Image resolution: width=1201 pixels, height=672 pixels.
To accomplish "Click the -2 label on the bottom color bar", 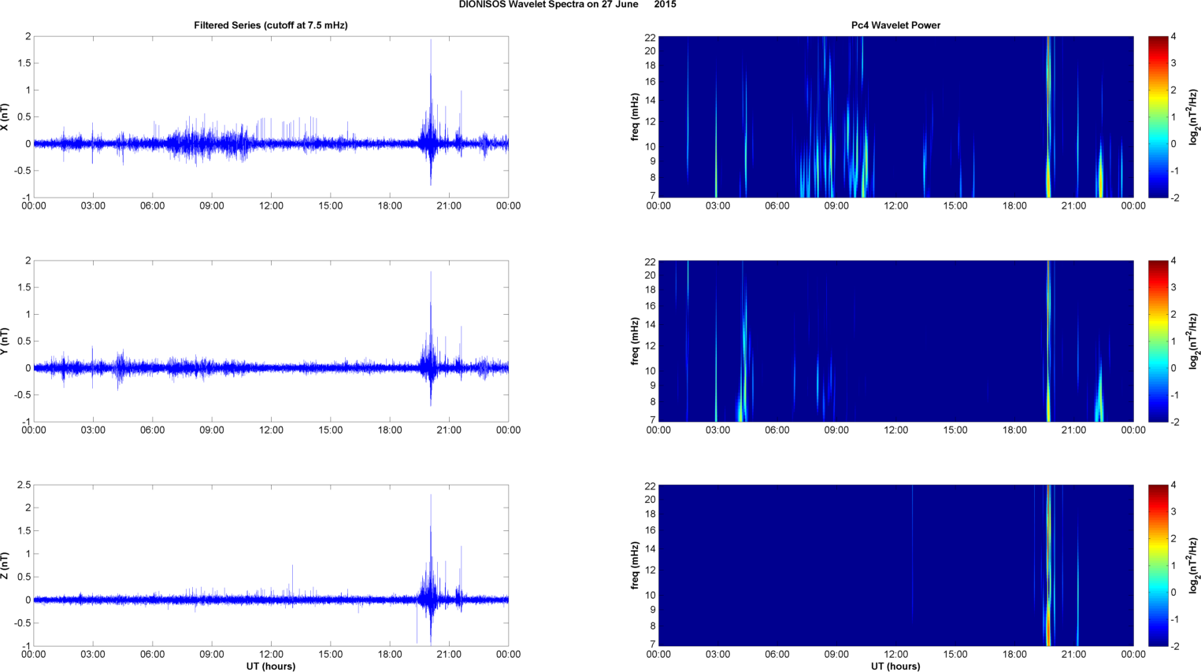I will click(x=1175, y=646).
